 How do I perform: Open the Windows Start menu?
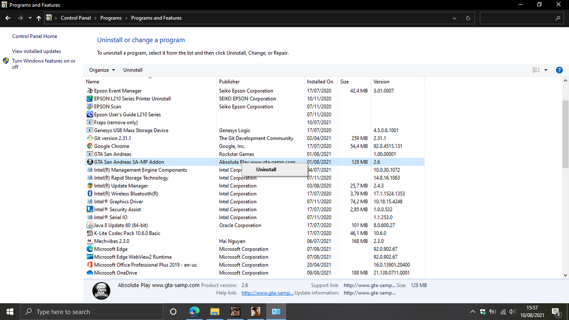[x=10, y=312]
